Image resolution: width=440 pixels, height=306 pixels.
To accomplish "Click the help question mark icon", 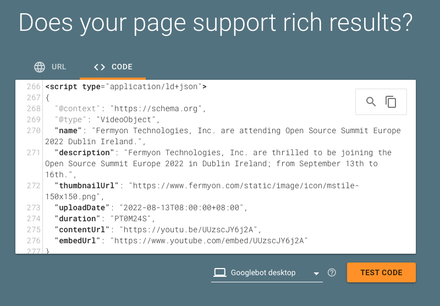I will coord(332,272).
